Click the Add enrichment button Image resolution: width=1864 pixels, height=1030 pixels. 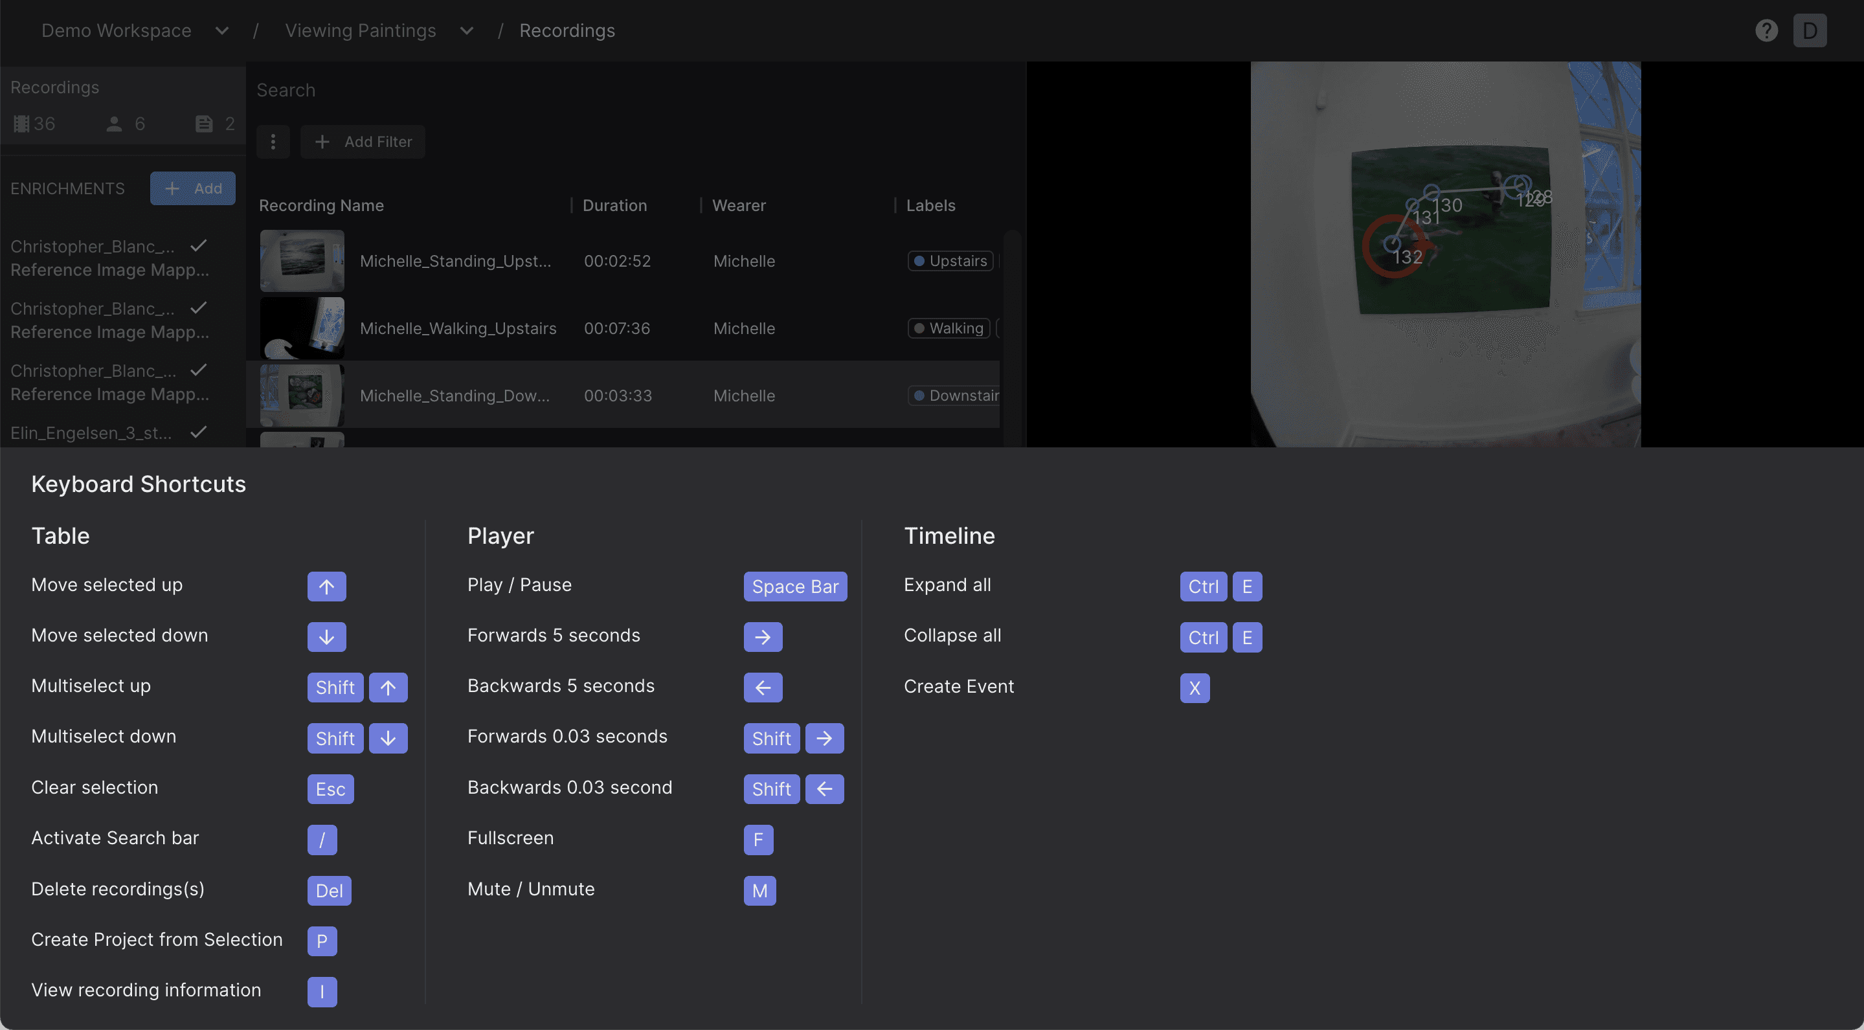[x=192, y=188]
